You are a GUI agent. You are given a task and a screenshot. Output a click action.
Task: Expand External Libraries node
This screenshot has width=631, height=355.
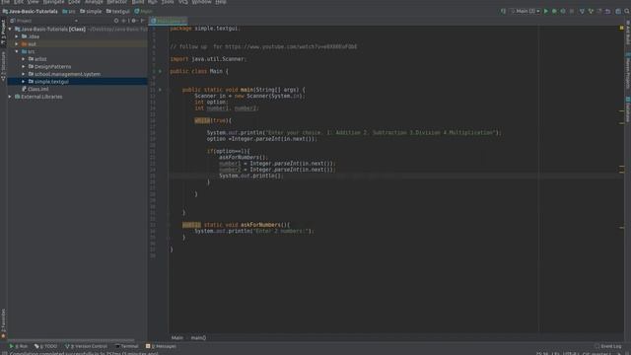[x=10, y=97]
